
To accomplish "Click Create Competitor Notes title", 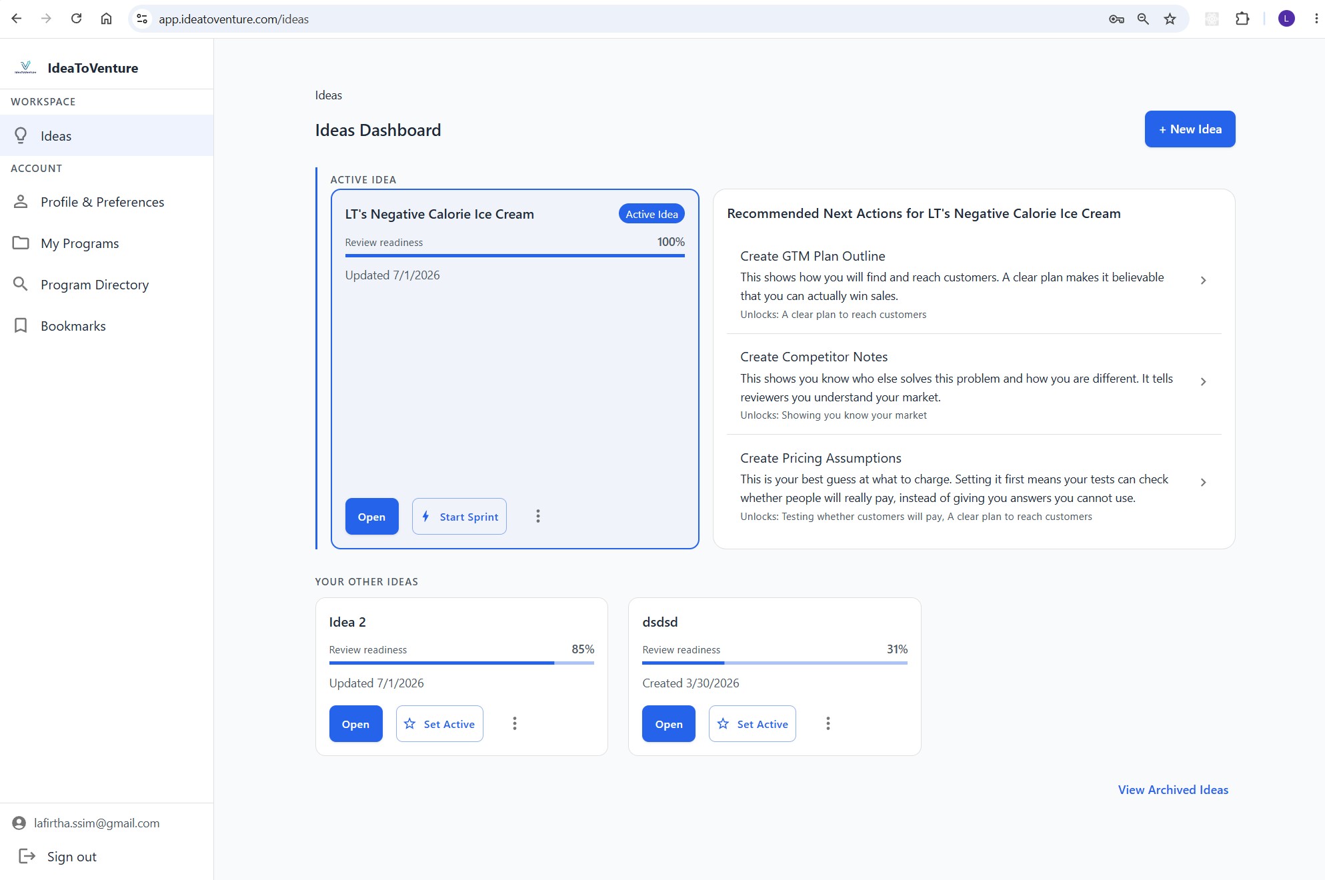I will point(814,357).
